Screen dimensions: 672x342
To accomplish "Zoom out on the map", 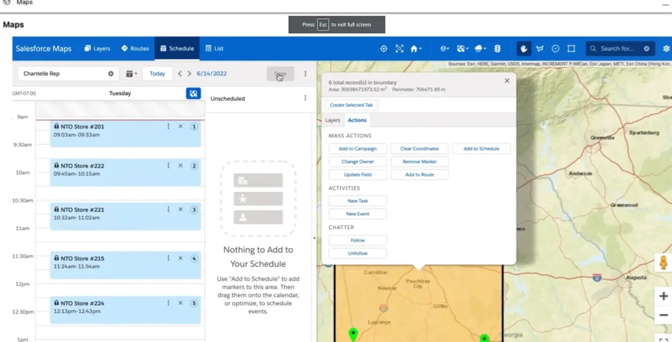I will pos(663,315).
